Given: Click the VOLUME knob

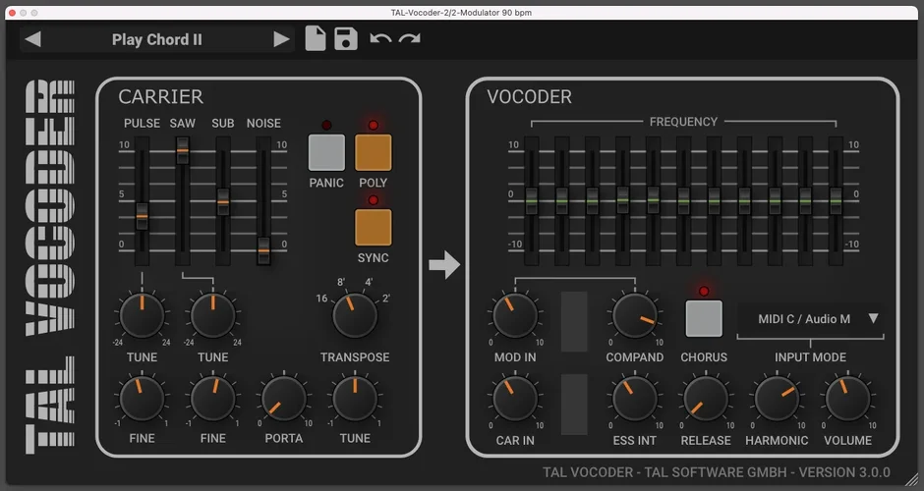Looking at the screenshot, I should tap(846, 400).
